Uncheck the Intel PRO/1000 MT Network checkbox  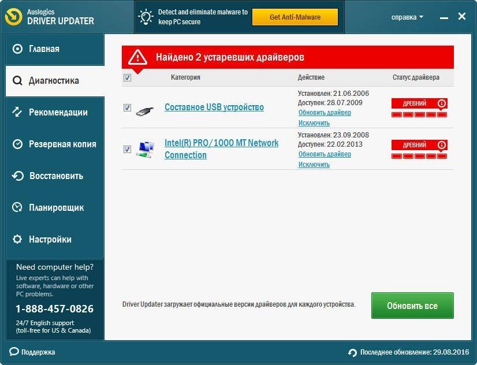point(127,149)
